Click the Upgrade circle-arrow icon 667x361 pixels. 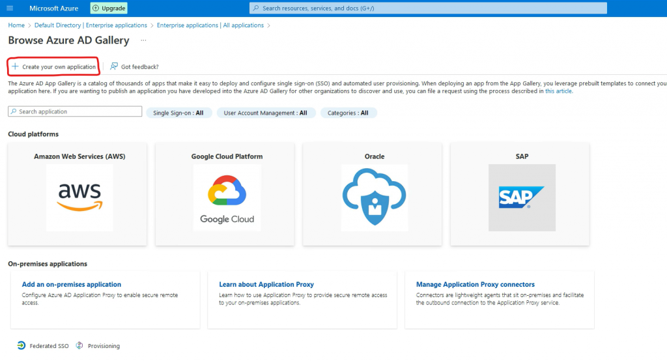[96, 8]
